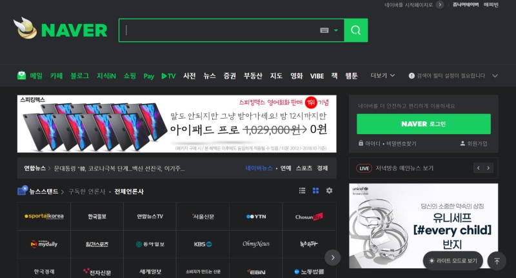Screen dimensions: 516x278
Task: Switch to 구독한 언론사 tab
Action: click(87, 192)
